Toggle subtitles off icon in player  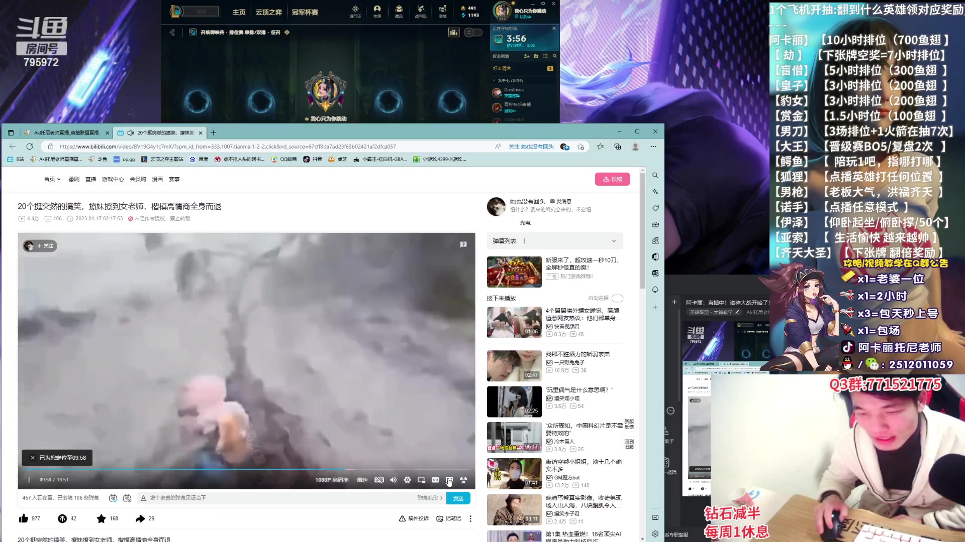click(x=379, y=480)
